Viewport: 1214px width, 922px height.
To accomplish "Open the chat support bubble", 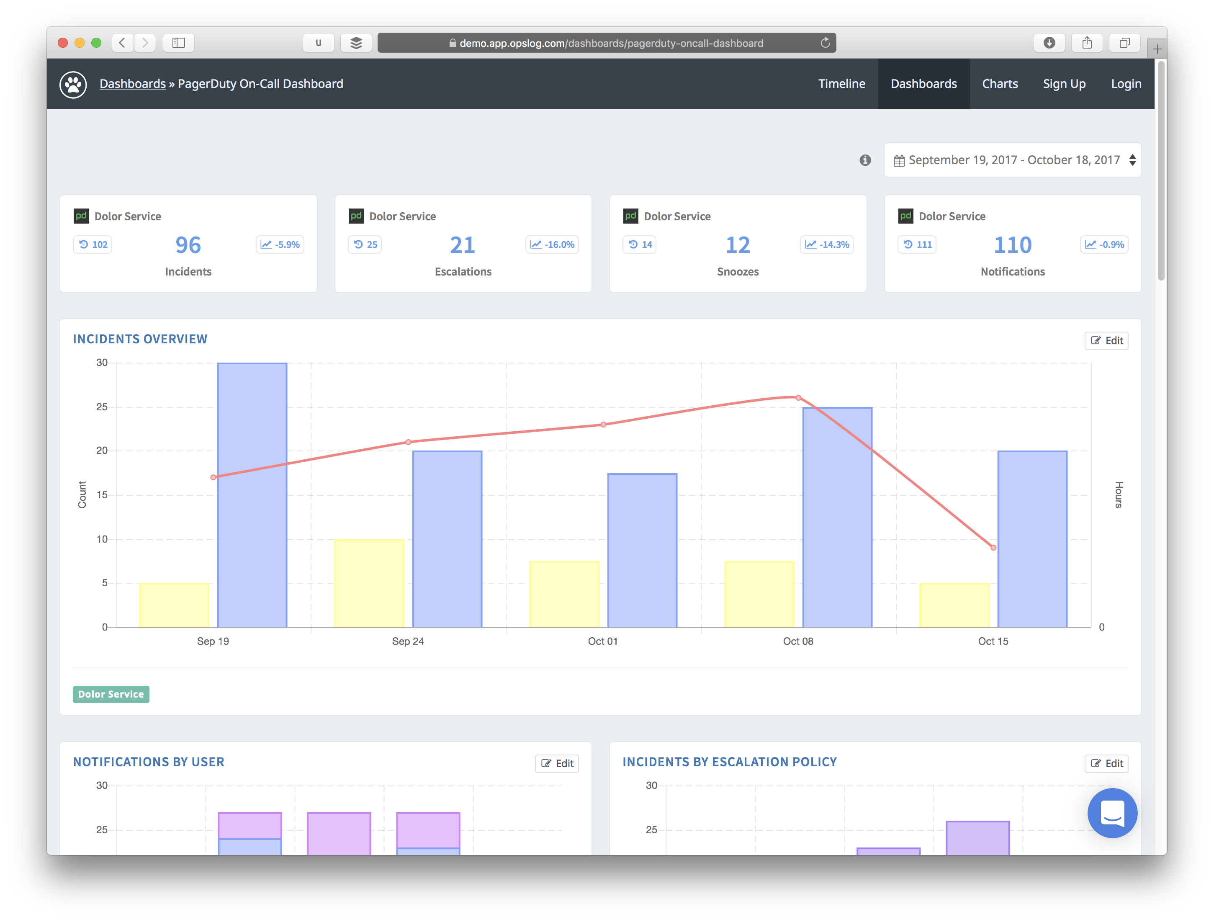I will coord(1112,813).
